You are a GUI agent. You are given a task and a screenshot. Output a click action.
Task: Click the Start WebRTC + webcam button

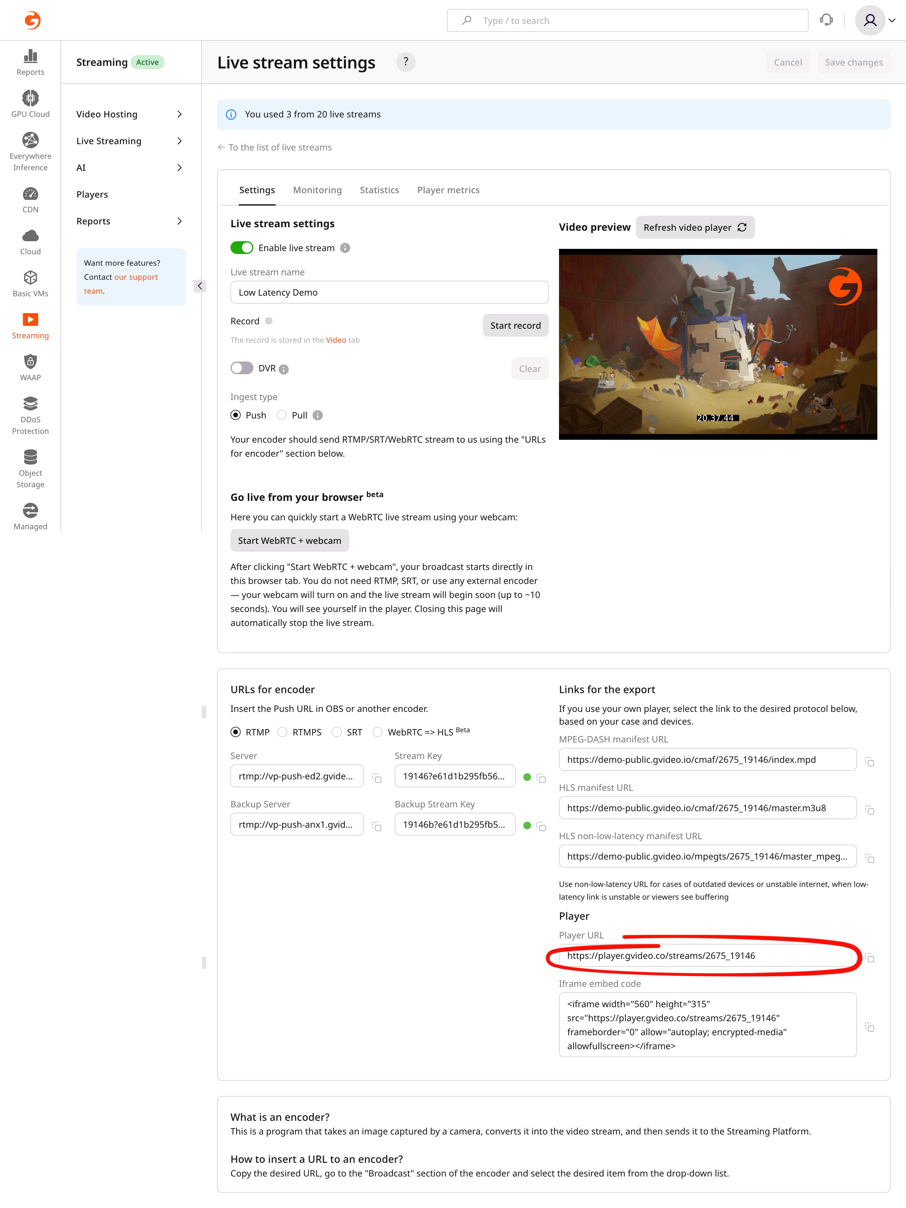click(x=290, y=540)
